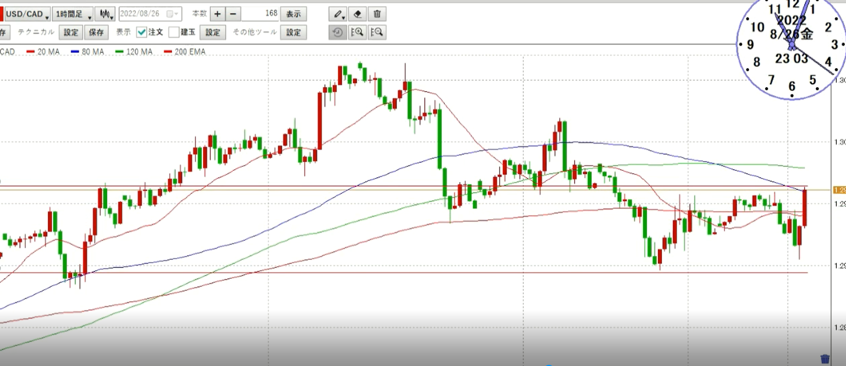The height and width of the screenshot is (366, 846).
Task: Open その他ツール 設定 button
Action: [x=294, y=32]
